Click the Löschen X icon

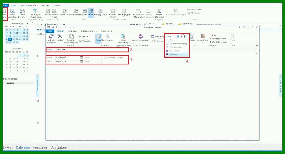pos(60,36)
